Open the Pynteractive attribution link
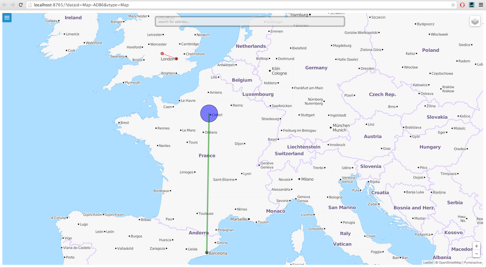The image size is (486, 268). tap(472, 262)
